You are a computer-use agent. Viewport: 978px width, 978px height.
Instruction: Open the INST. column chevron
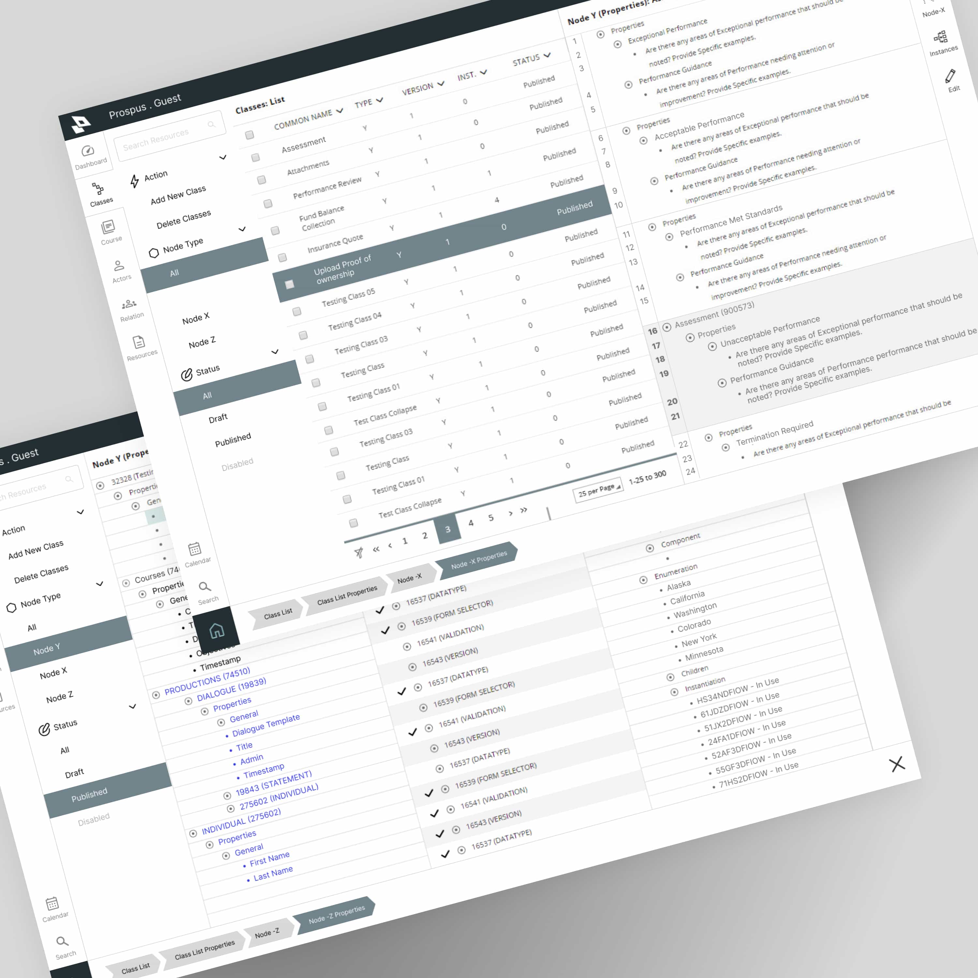tap(483, 73)
